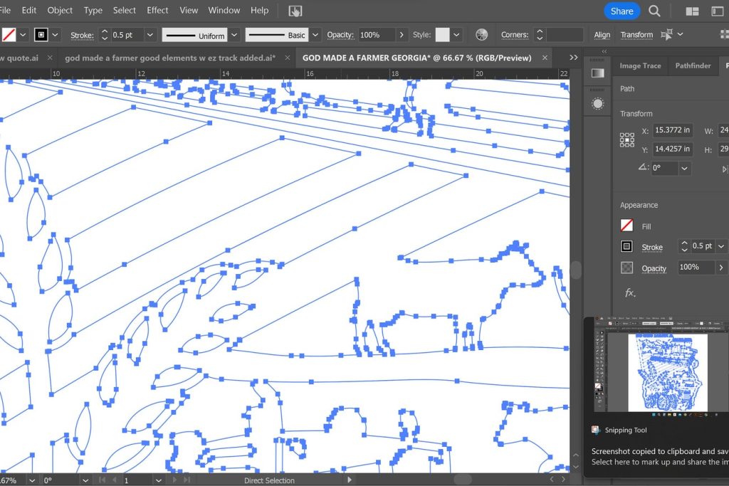Click the Arrange Documents icon
Viewport: 729px width, 486px height.
[692, 11]
